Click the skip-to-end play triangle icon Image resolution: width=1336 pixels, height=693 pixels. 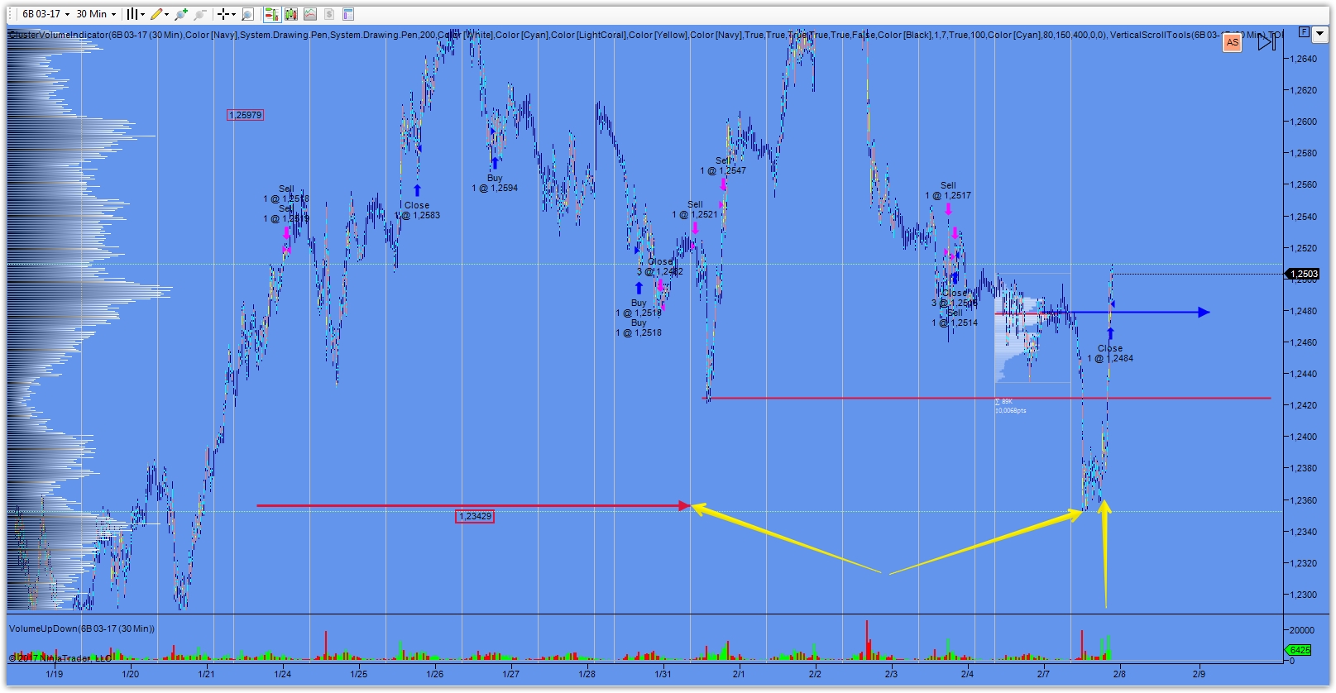click(1267, 41)
